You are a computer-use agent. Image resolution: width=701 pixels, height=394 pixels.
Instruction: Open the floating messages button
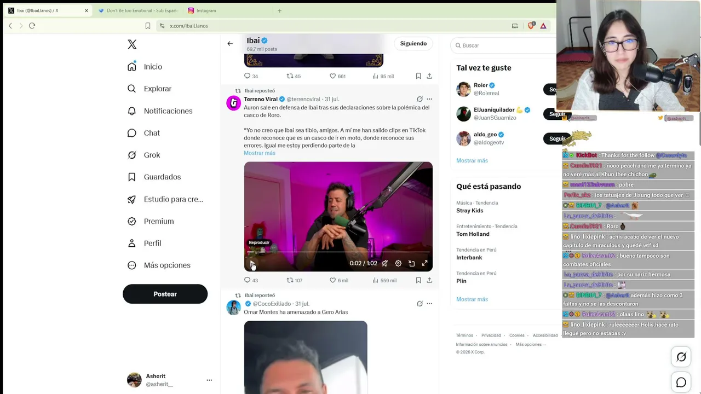tap(681, 383)
